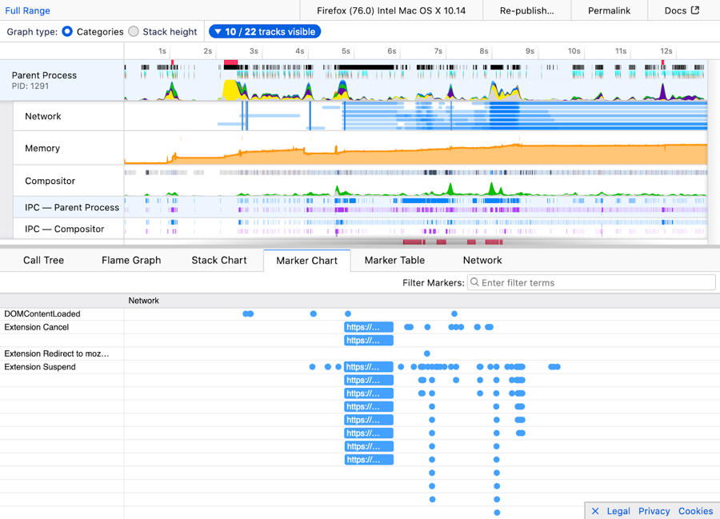Click the Docs external-link arrow icon
The image size is (720, 519).
pyautogui.click(x=695, y=10)
